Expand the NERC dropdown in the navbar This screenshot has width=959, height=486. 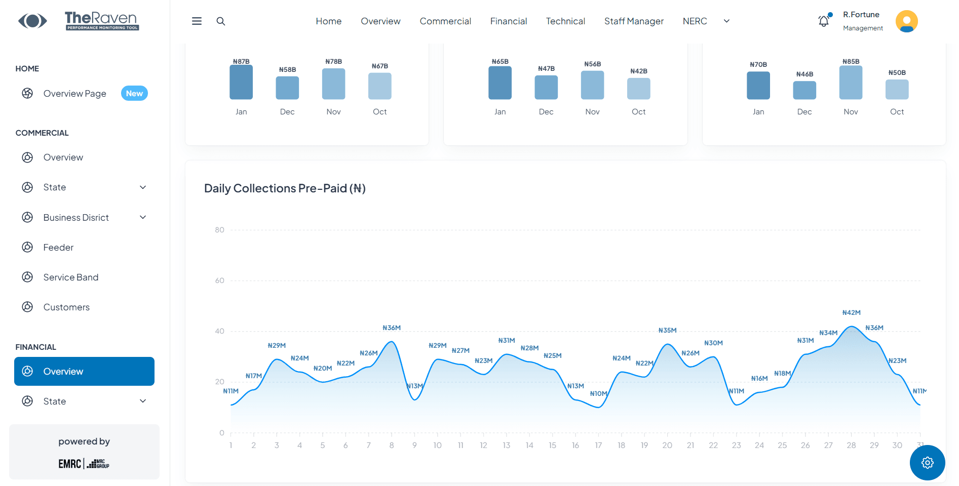coord(726,21)
